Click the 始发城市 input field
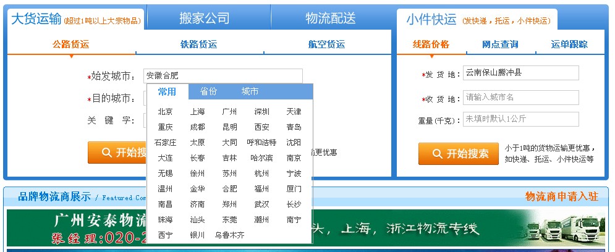This screenshot has width=615, height=252. pos(223,76)
